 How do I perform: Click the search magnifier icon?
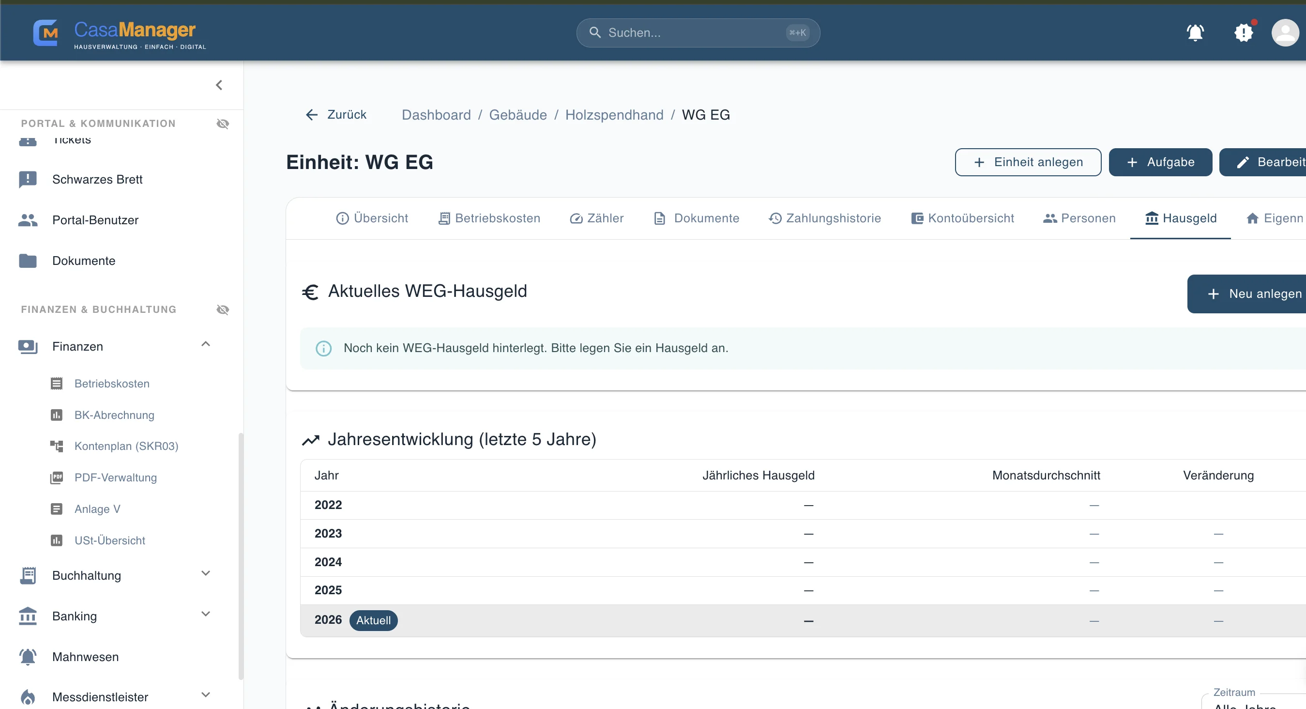click(x=595, y=33)
